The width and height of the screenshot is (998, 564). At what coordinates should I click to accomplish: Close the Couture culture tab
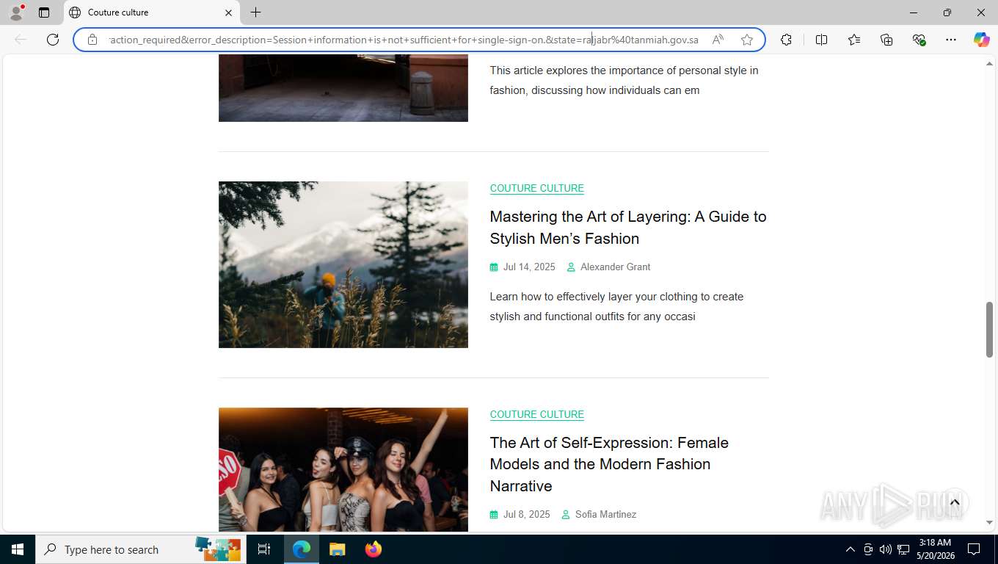click(228, 12)
